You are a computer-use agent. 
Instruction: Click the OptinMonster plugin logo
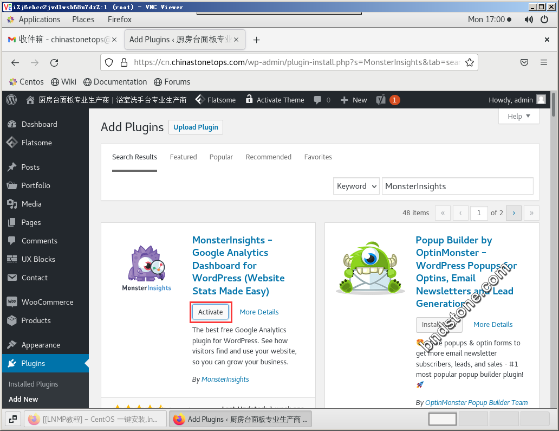(370, 268)
